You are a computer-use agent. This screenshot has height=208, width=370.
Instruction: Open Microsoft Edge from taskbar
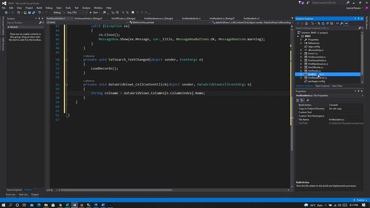click(x=39, y=205)
